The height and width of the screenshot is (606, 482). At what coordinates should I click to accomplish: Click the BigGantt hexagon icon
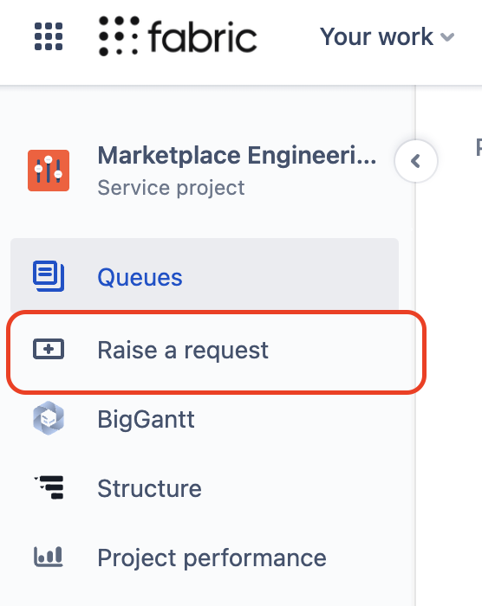click(x=49, y=418)
